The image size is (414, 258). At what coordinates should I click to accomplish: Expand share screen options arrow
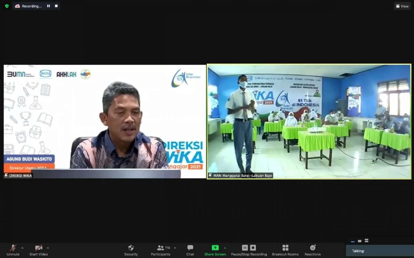225,248
